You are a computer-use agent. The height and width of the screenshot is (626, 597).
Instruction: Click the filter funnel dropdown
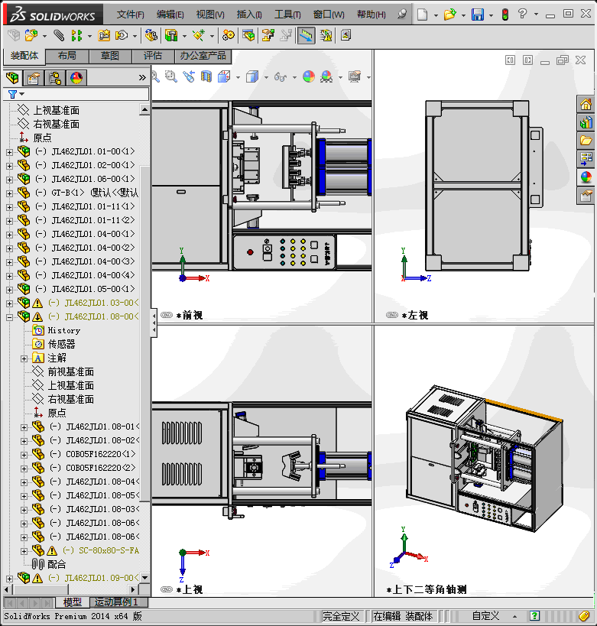pyautogui.click(x=16, y=94)
